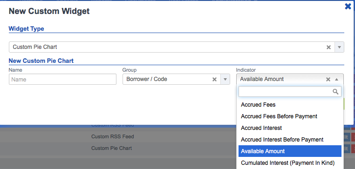Collapse the Indicator dropdown arrow
Image resolution: width=355 pixels, height=169 pixels.
(337, 79)
